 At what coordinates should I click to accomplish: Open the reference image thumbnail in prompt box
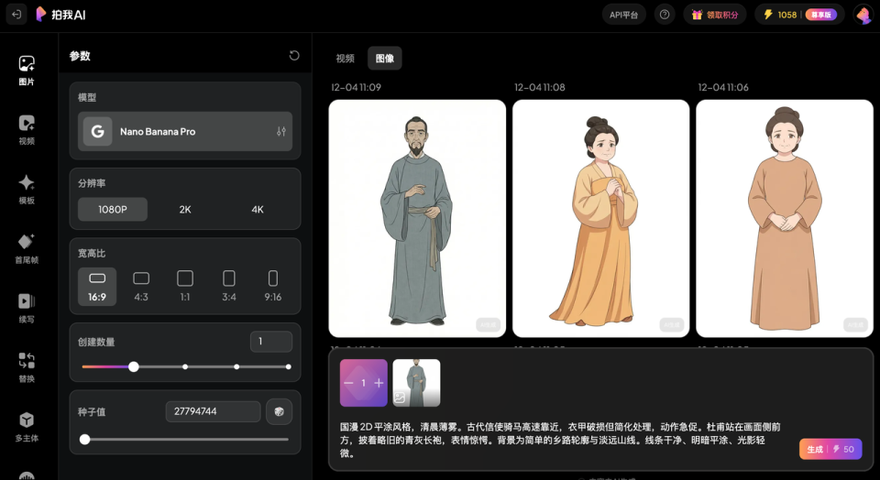(x=416, y=383)
